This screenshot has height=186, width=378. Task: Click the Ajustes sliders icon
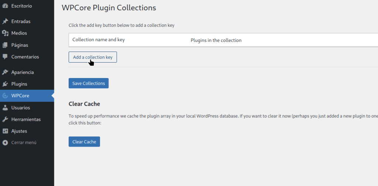pos(5,131)
